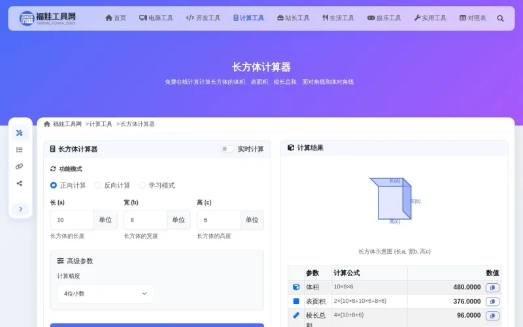Click the calculator icon beside 长方体计算器 panel title

pyautogui.click(x=53, y=149)
